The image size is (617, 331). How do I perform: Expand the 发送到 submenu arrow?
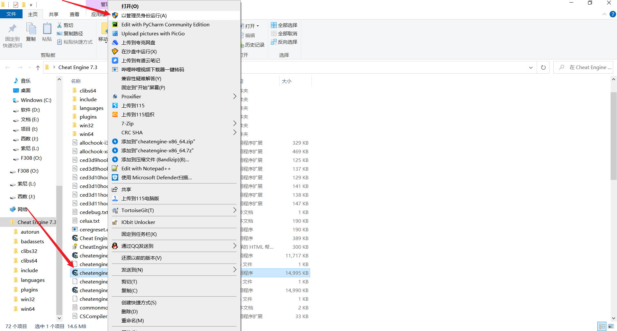235,270
